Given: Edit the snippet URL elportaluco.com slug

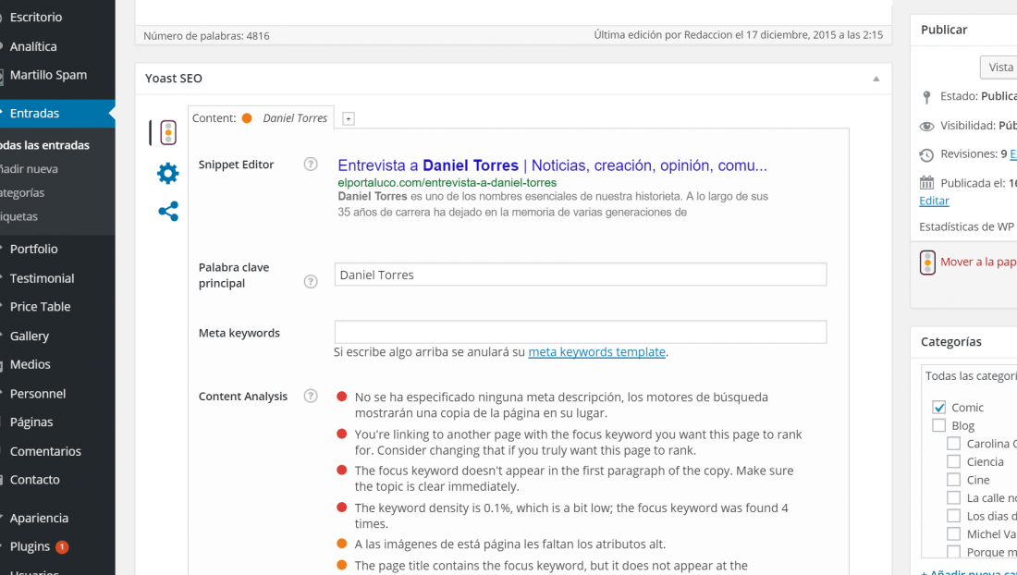Looking at the screenshot, I should coord(447,183).
